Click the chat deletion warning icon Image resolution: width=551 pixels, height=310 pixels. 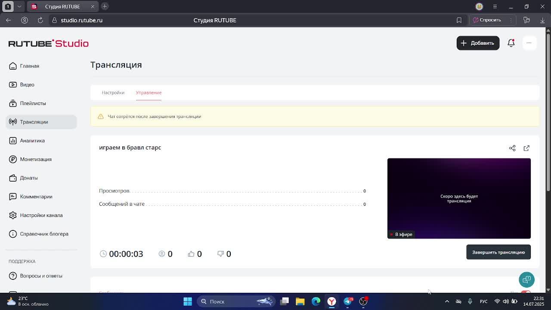point(101,116)
